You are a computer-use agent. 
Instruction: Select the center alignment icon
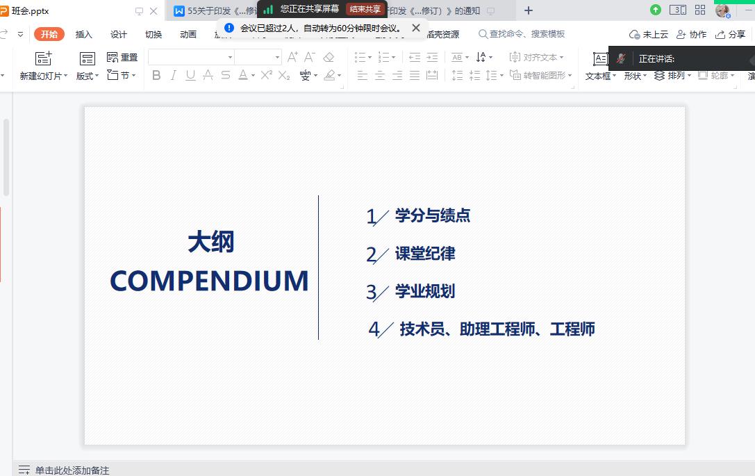[x=379, y=76]
